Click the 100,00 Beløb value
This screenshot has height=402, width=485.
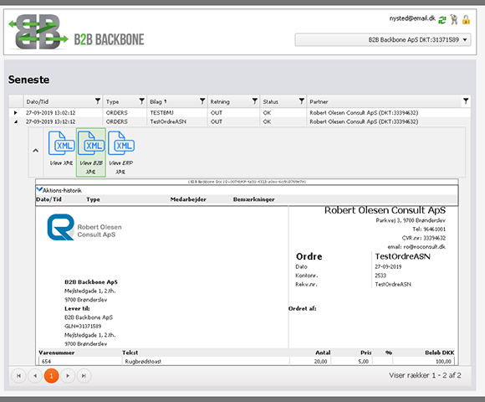[443, 362]
